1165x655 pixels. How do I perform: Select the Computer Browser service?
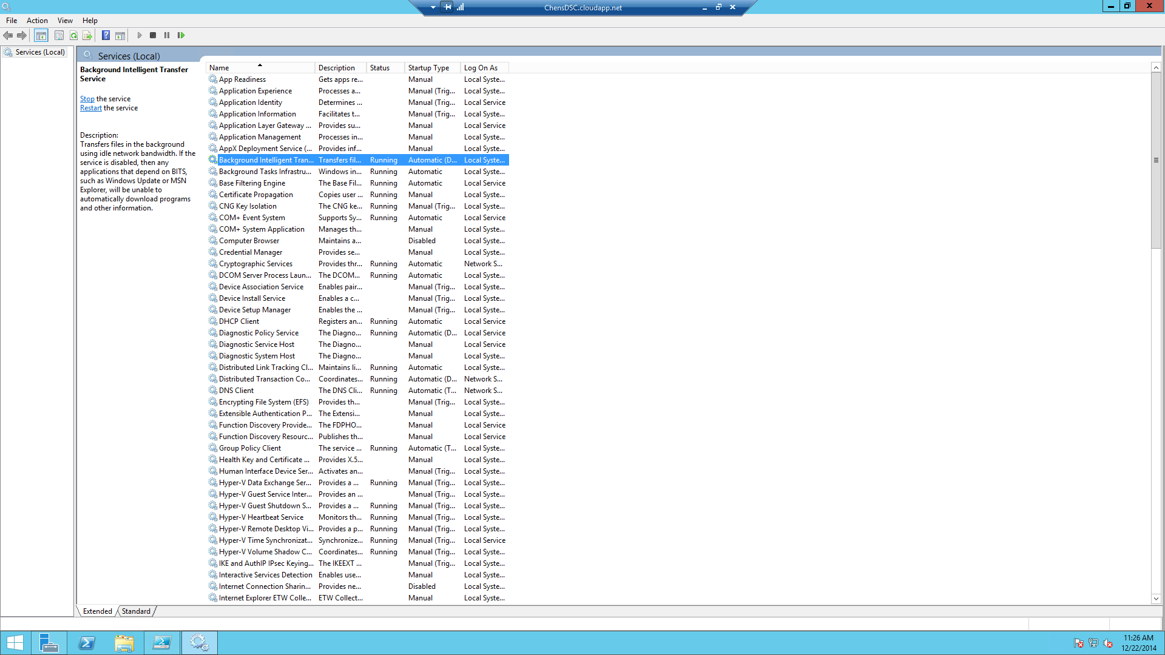(x=357, y=241)
